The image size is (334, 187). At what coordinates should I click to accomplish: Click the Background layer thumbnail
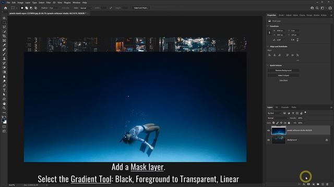(278, 140)
